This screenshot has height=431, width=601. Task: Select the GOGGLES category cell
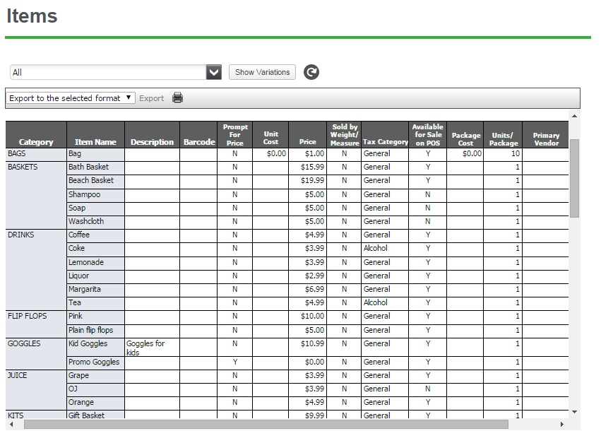tap(36, 354)
